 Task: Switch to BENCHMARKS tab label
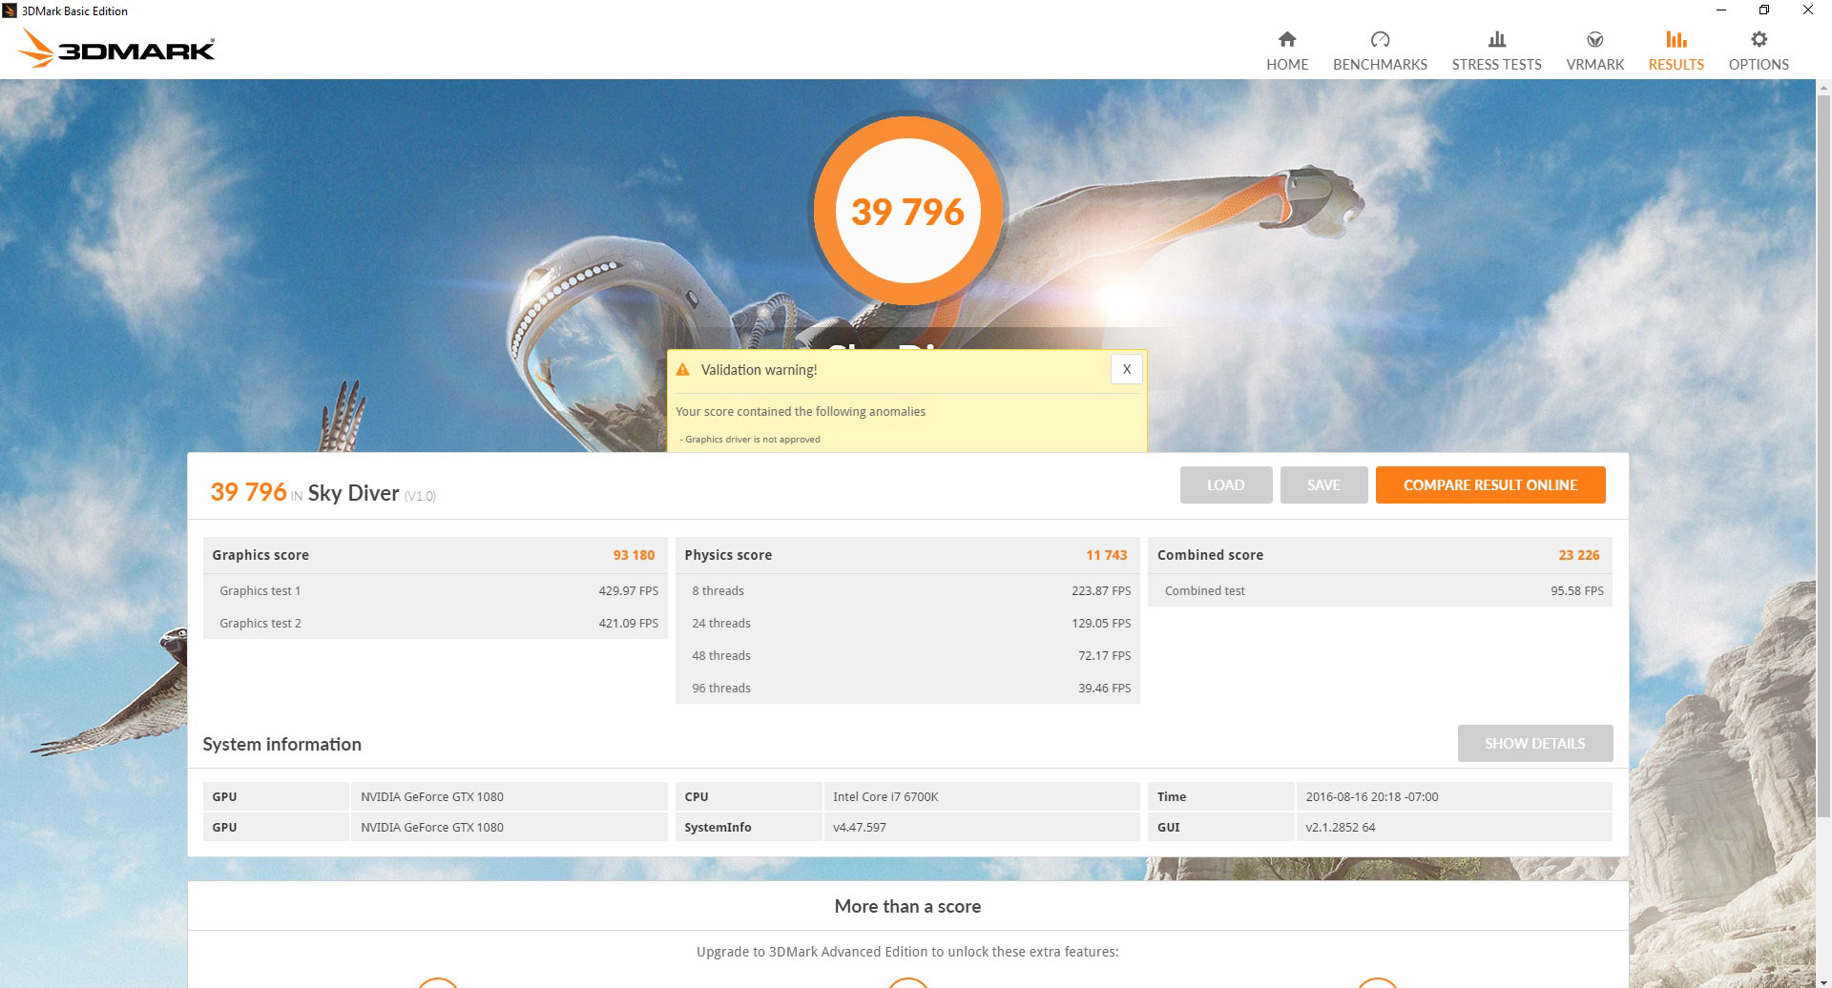(1380, 64)
